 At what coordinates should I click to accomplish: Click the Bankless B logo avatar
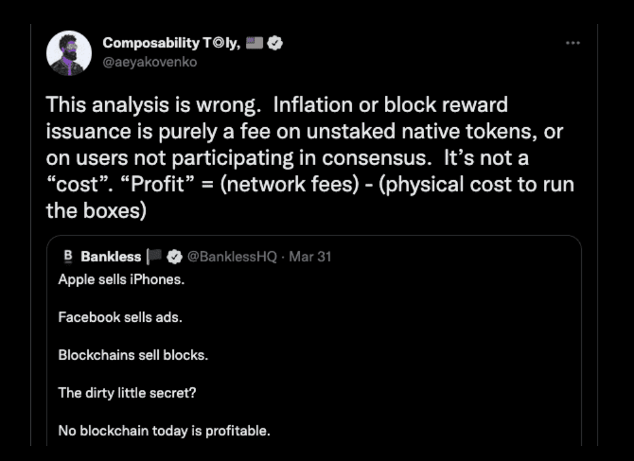click(x=68, y=256)
